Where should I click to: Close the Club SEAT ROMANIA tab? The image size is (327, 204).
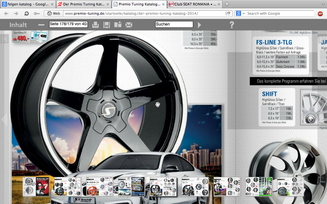(x=219, y=4)
